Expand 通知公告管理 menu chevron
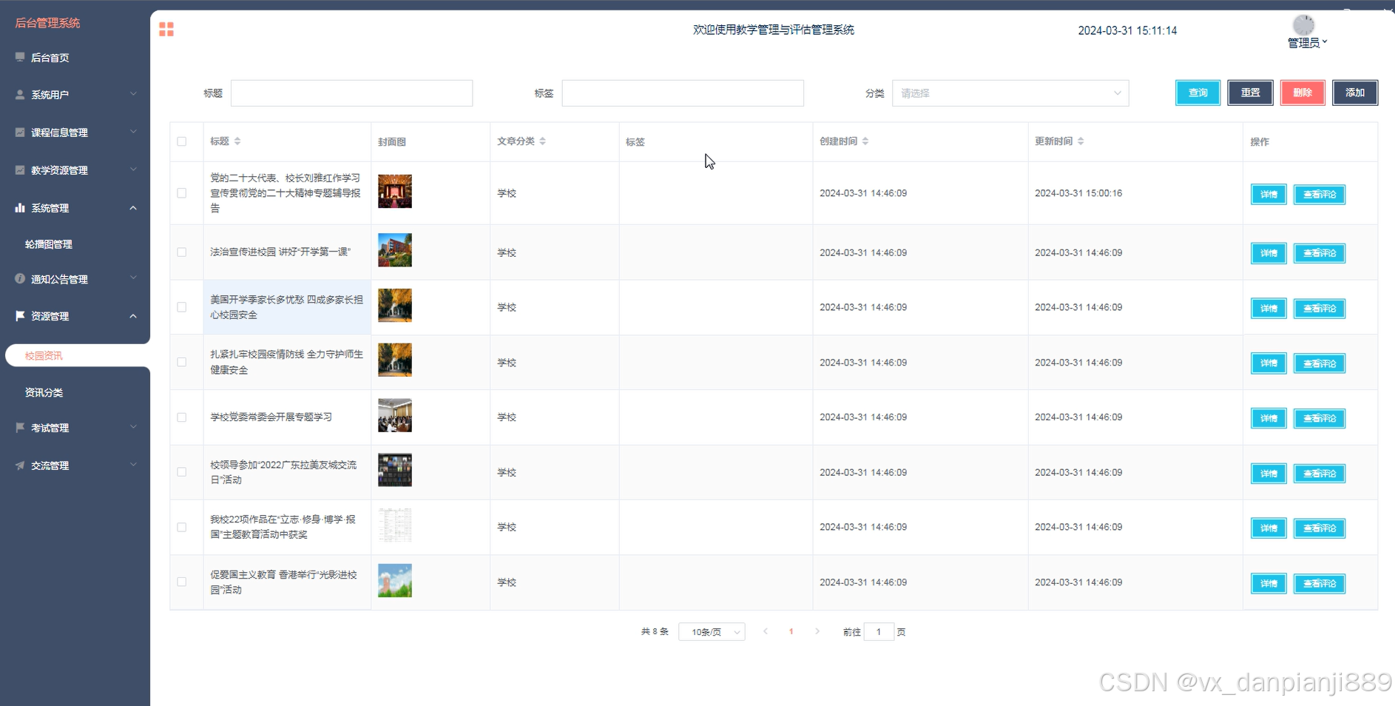The width and height of the screenshot is (1395, 706). point(133,278)
